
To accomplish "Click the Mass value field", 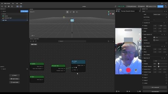I will [160, 61].
